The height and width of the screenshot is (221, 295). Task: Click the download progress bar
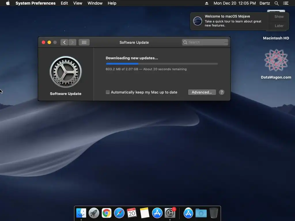click(162, 64)
